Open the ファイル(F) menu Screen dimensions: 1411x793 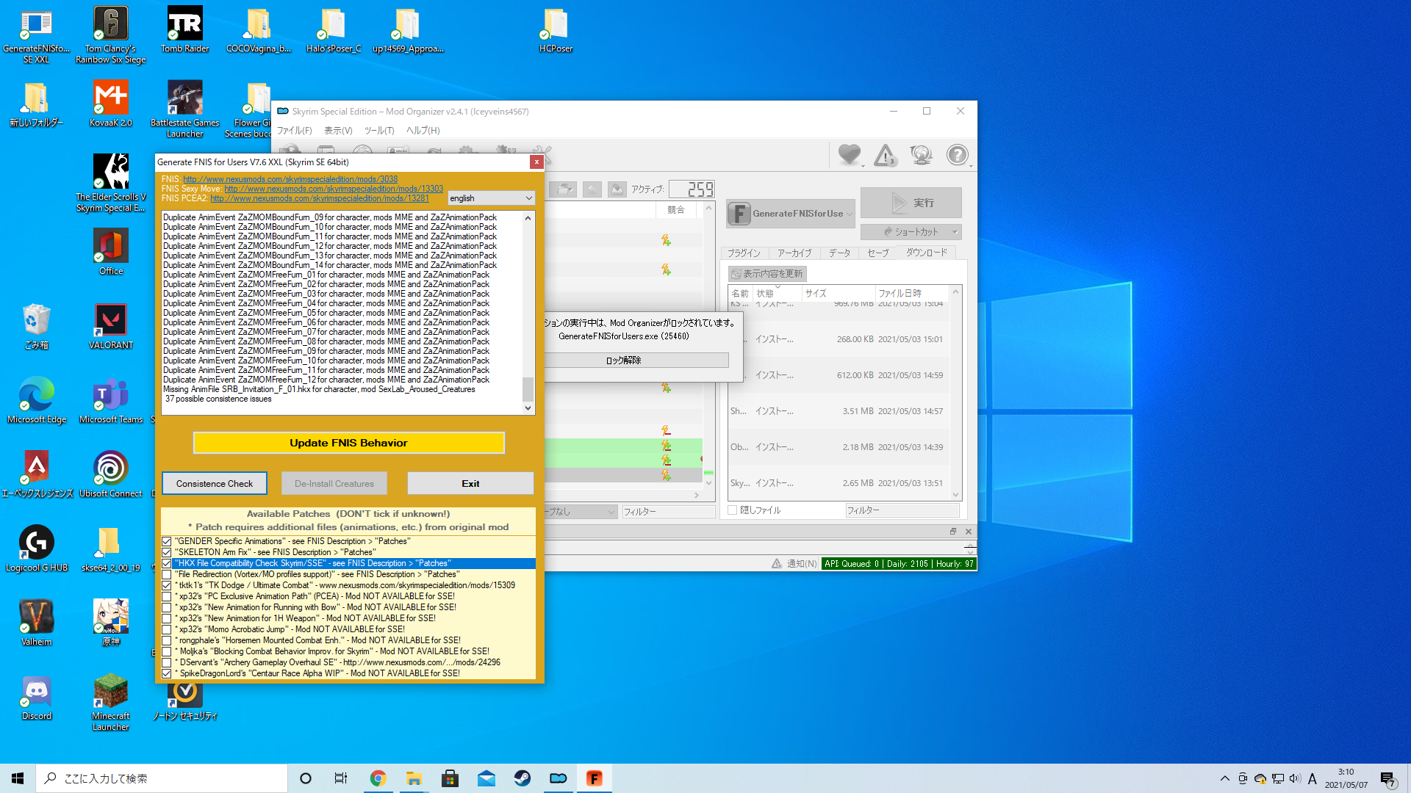[x=294, y=131]
